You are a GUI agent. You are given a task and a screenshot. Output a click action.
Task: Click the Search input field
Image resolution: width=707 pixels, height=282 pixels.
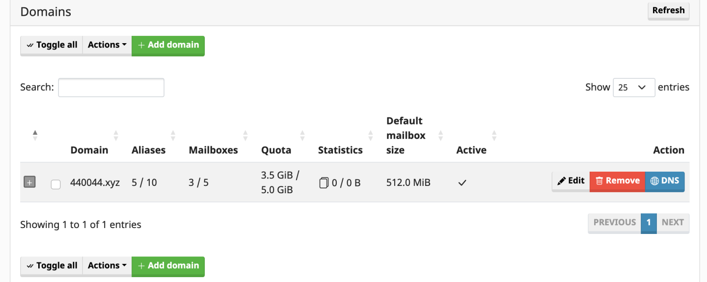point(111,87)
